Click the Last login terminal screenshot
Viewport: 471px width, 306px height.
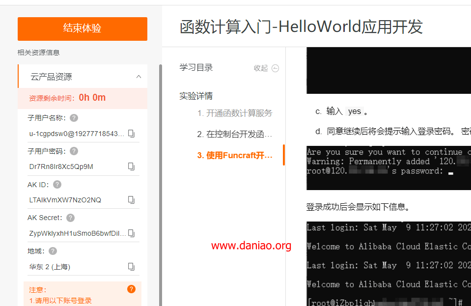point(388,264)
